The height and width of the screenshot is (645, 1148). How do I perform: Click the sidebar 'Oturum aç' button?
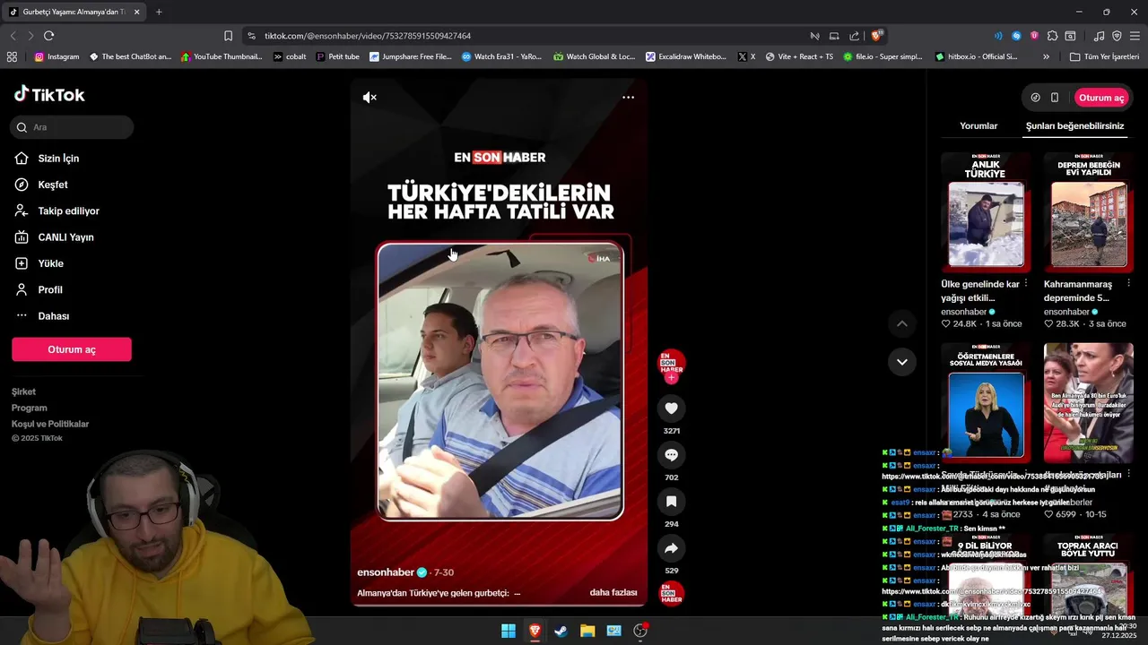tap(72, 349)
